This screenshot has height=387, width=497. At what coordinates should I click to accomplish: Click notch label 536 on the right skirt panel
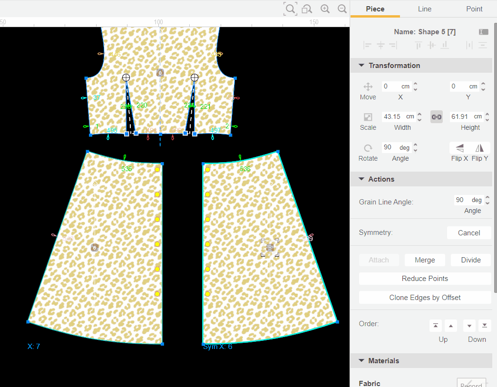point(245,169)
